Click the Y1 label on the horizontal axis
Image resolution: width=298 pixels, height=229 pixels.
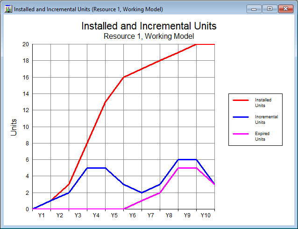point(42,215)
